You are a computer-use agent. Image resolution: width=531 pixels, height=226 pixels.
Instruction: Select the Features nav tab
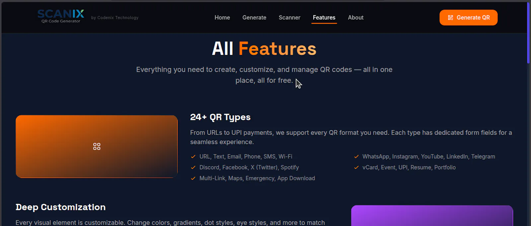(324, 18)
